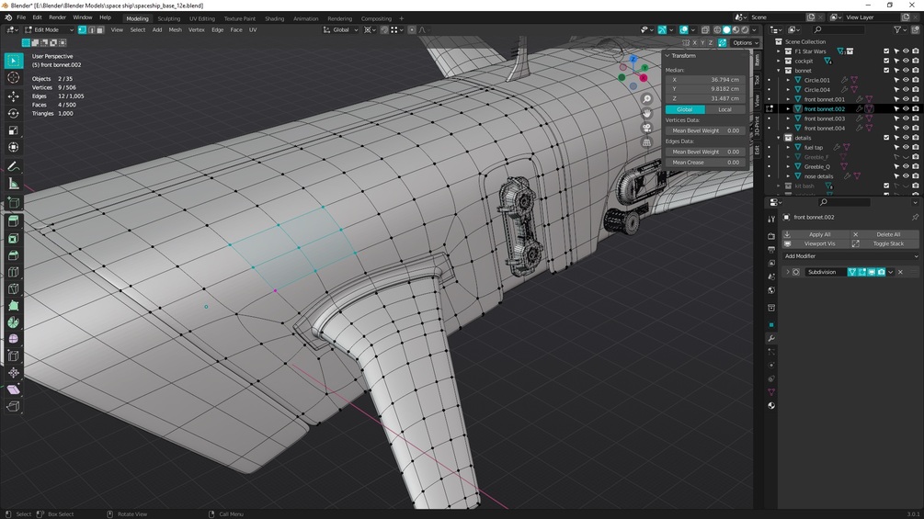Click the Delete All modifiers button
924x519 pixels.
(x=884, y=234)
